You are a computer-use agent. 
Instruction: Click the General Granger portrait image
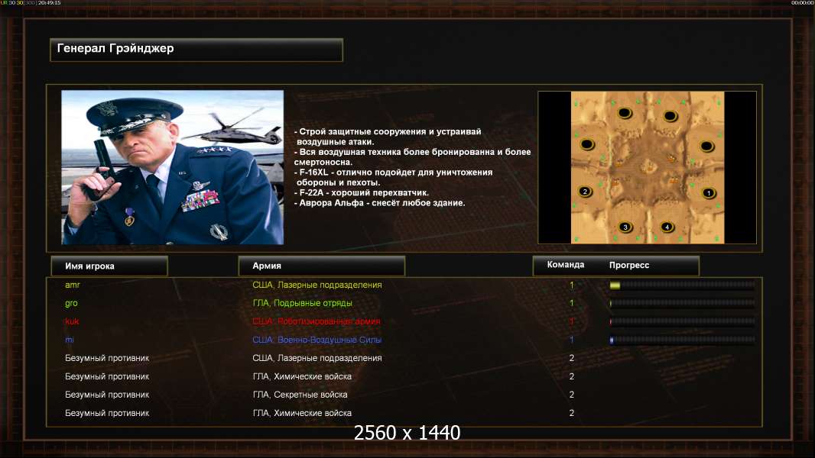click(173, 167)
